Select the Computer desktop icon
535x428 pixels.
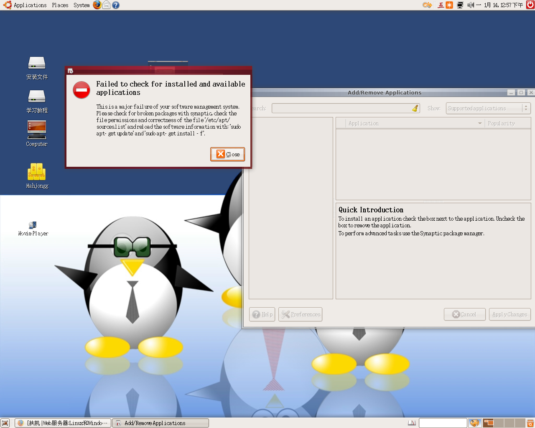37,133
